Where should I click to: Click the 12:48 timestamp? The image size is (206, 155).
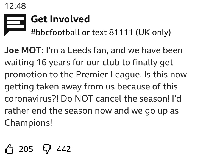click(x=15, y=6)
